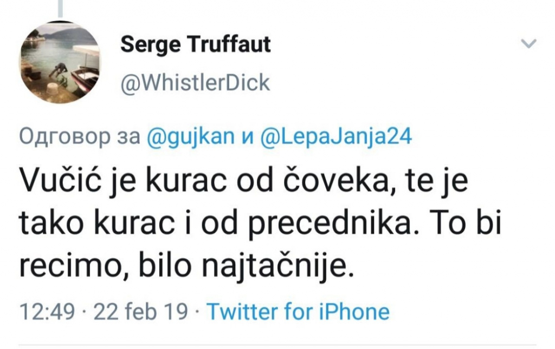Click the separator line below the timestamp
The height and width of the screenshot is (349, 555).
point(277,345)
